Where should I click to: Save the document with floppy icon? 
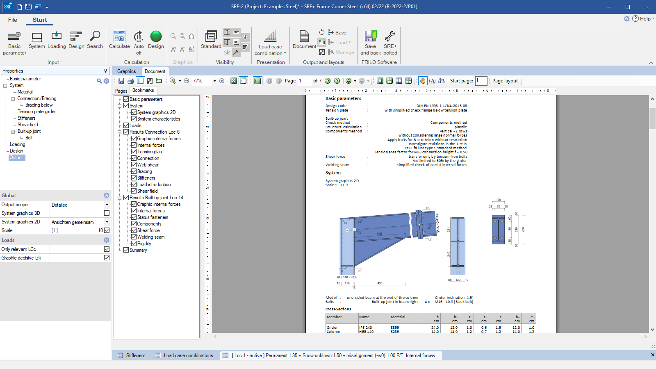121,81
